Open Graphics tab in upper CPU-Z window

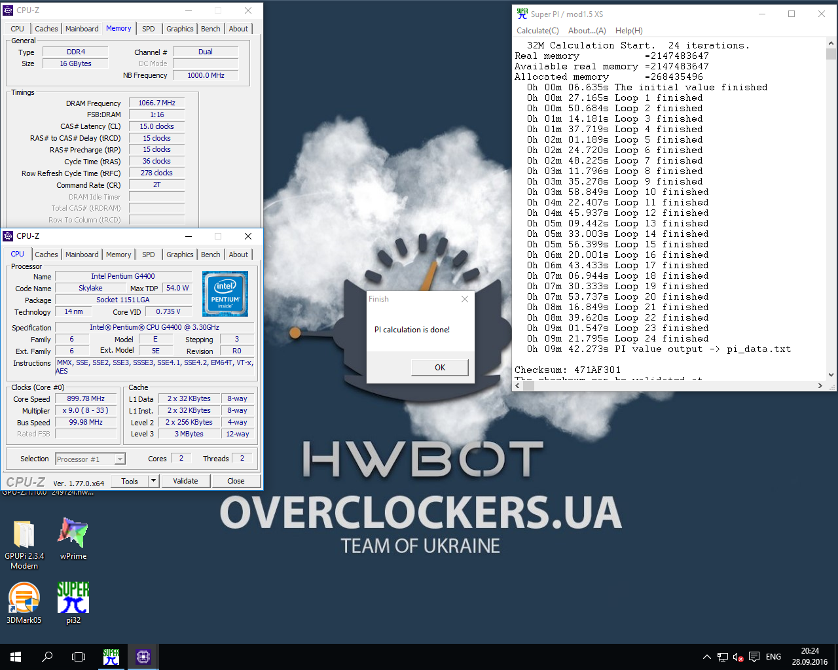(x=179, y=29)
